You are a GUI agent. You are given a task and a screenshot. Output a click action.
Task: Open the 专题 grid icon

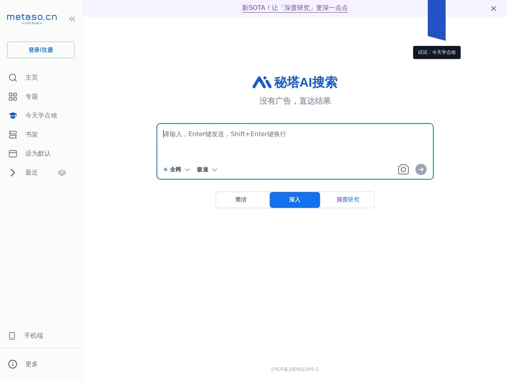click(x=13, y=97)
